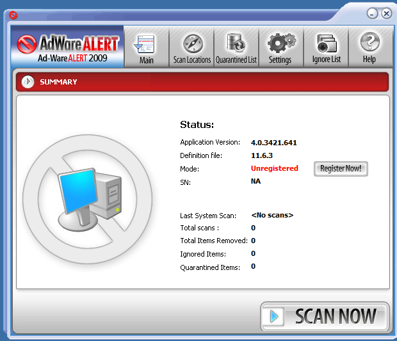Click the Total scans : label

(200, 228)
